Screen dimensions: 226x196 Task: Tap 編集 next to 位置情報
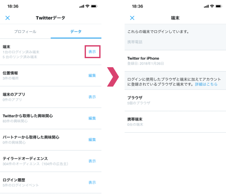point(92,75)
